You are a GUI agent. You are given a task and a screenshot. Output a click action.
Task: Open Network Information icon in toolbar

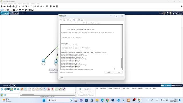click(x=13, y=7)
